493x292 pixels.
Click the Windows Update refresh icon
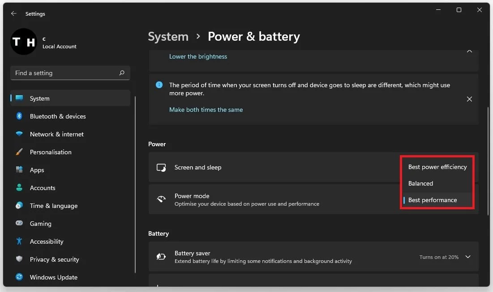click(19, 277)
